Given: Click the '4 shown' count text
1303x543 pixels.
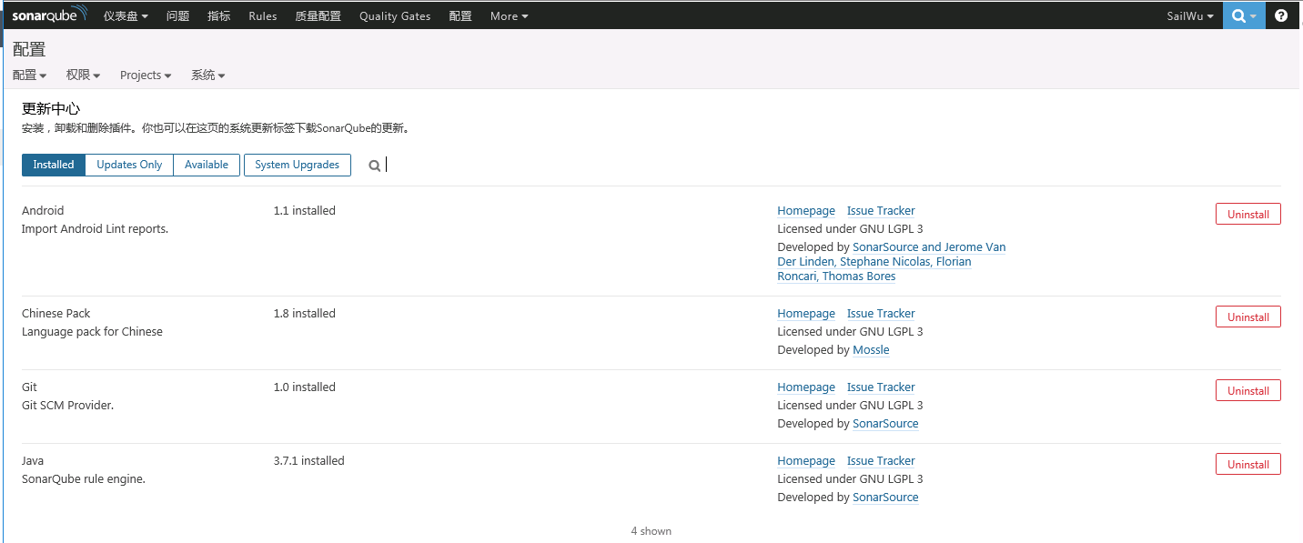Looking at the screenshot, I should [651, 531].
